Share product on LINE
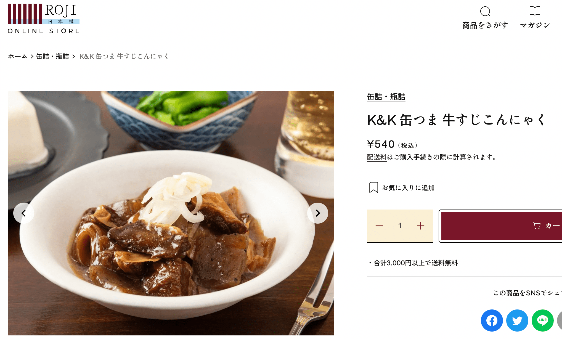 [543, 321]
